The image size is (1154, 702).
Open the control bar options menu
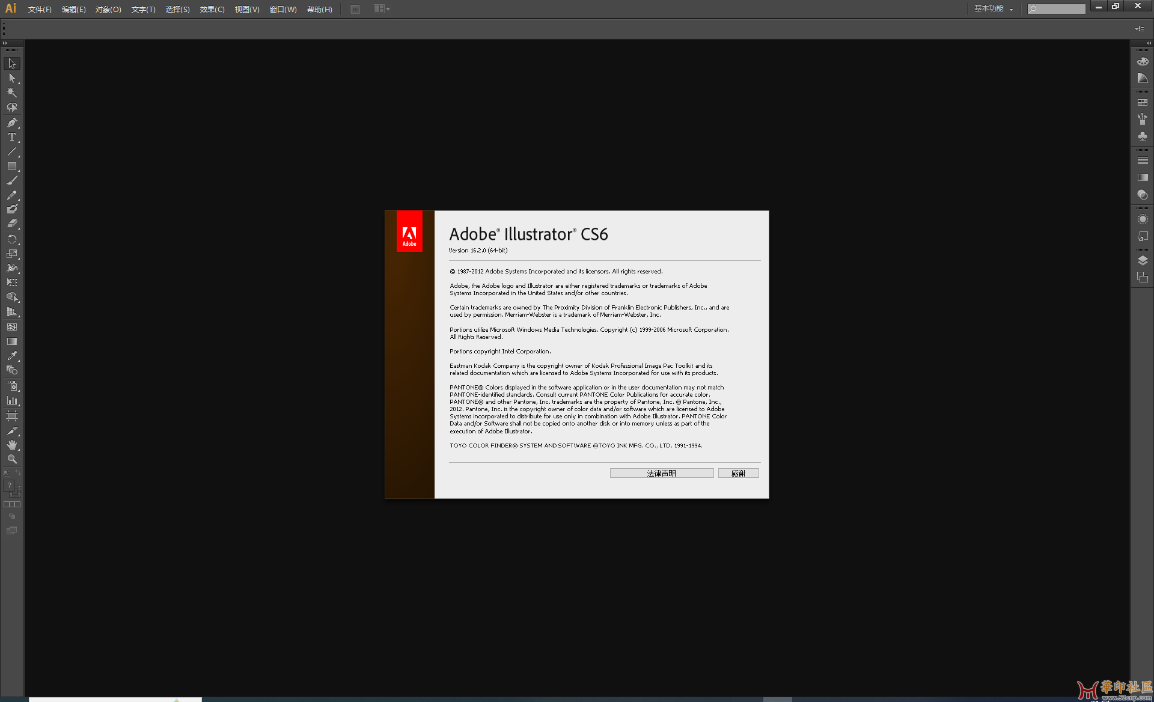click(x=1140, y=29)
